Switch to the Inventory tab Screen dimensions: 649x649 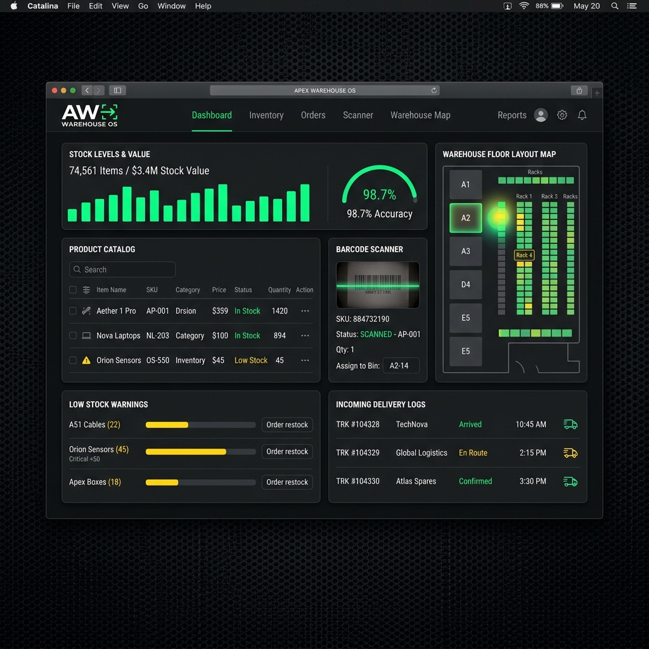point(266,115)
